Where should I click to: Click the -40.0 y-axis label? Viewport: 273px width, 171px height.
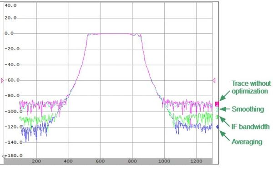12,65
